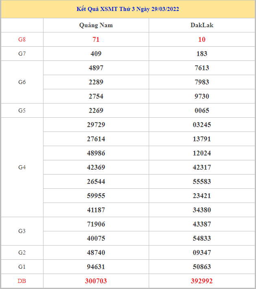Screen dimensions: 256x289
Task: Select the DakLak column header
Action: pyautogui.click(x=202, y=25)
